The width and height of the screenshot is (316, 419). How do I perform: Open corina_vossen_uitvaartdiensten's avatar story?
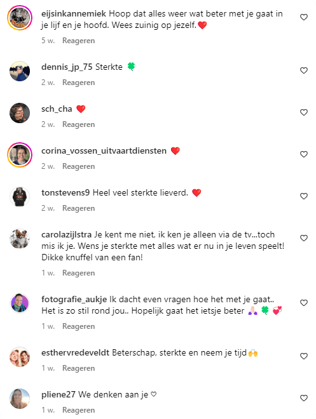point(20,155)
